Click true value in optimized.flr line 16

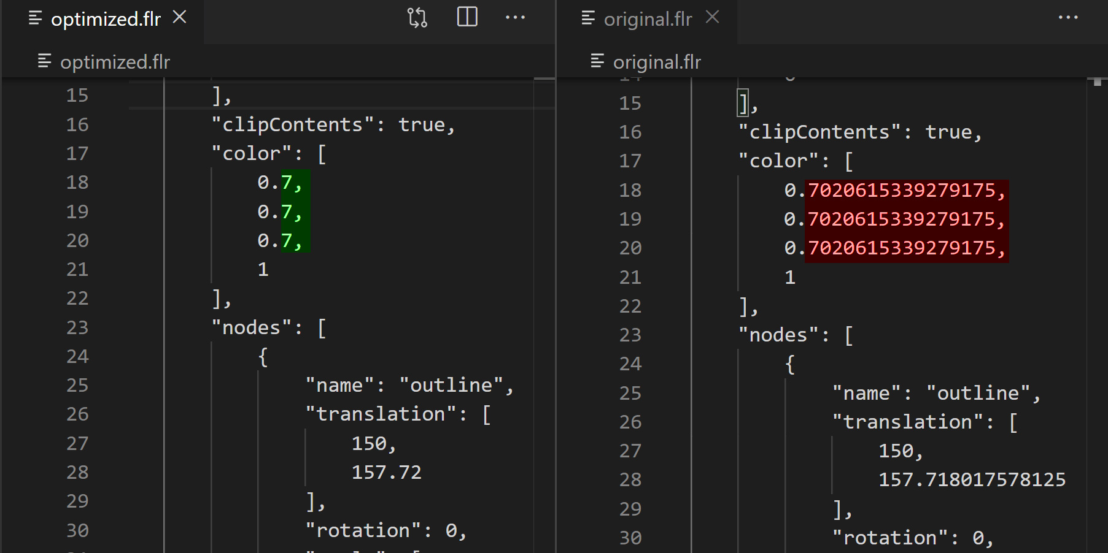[422, 124]
